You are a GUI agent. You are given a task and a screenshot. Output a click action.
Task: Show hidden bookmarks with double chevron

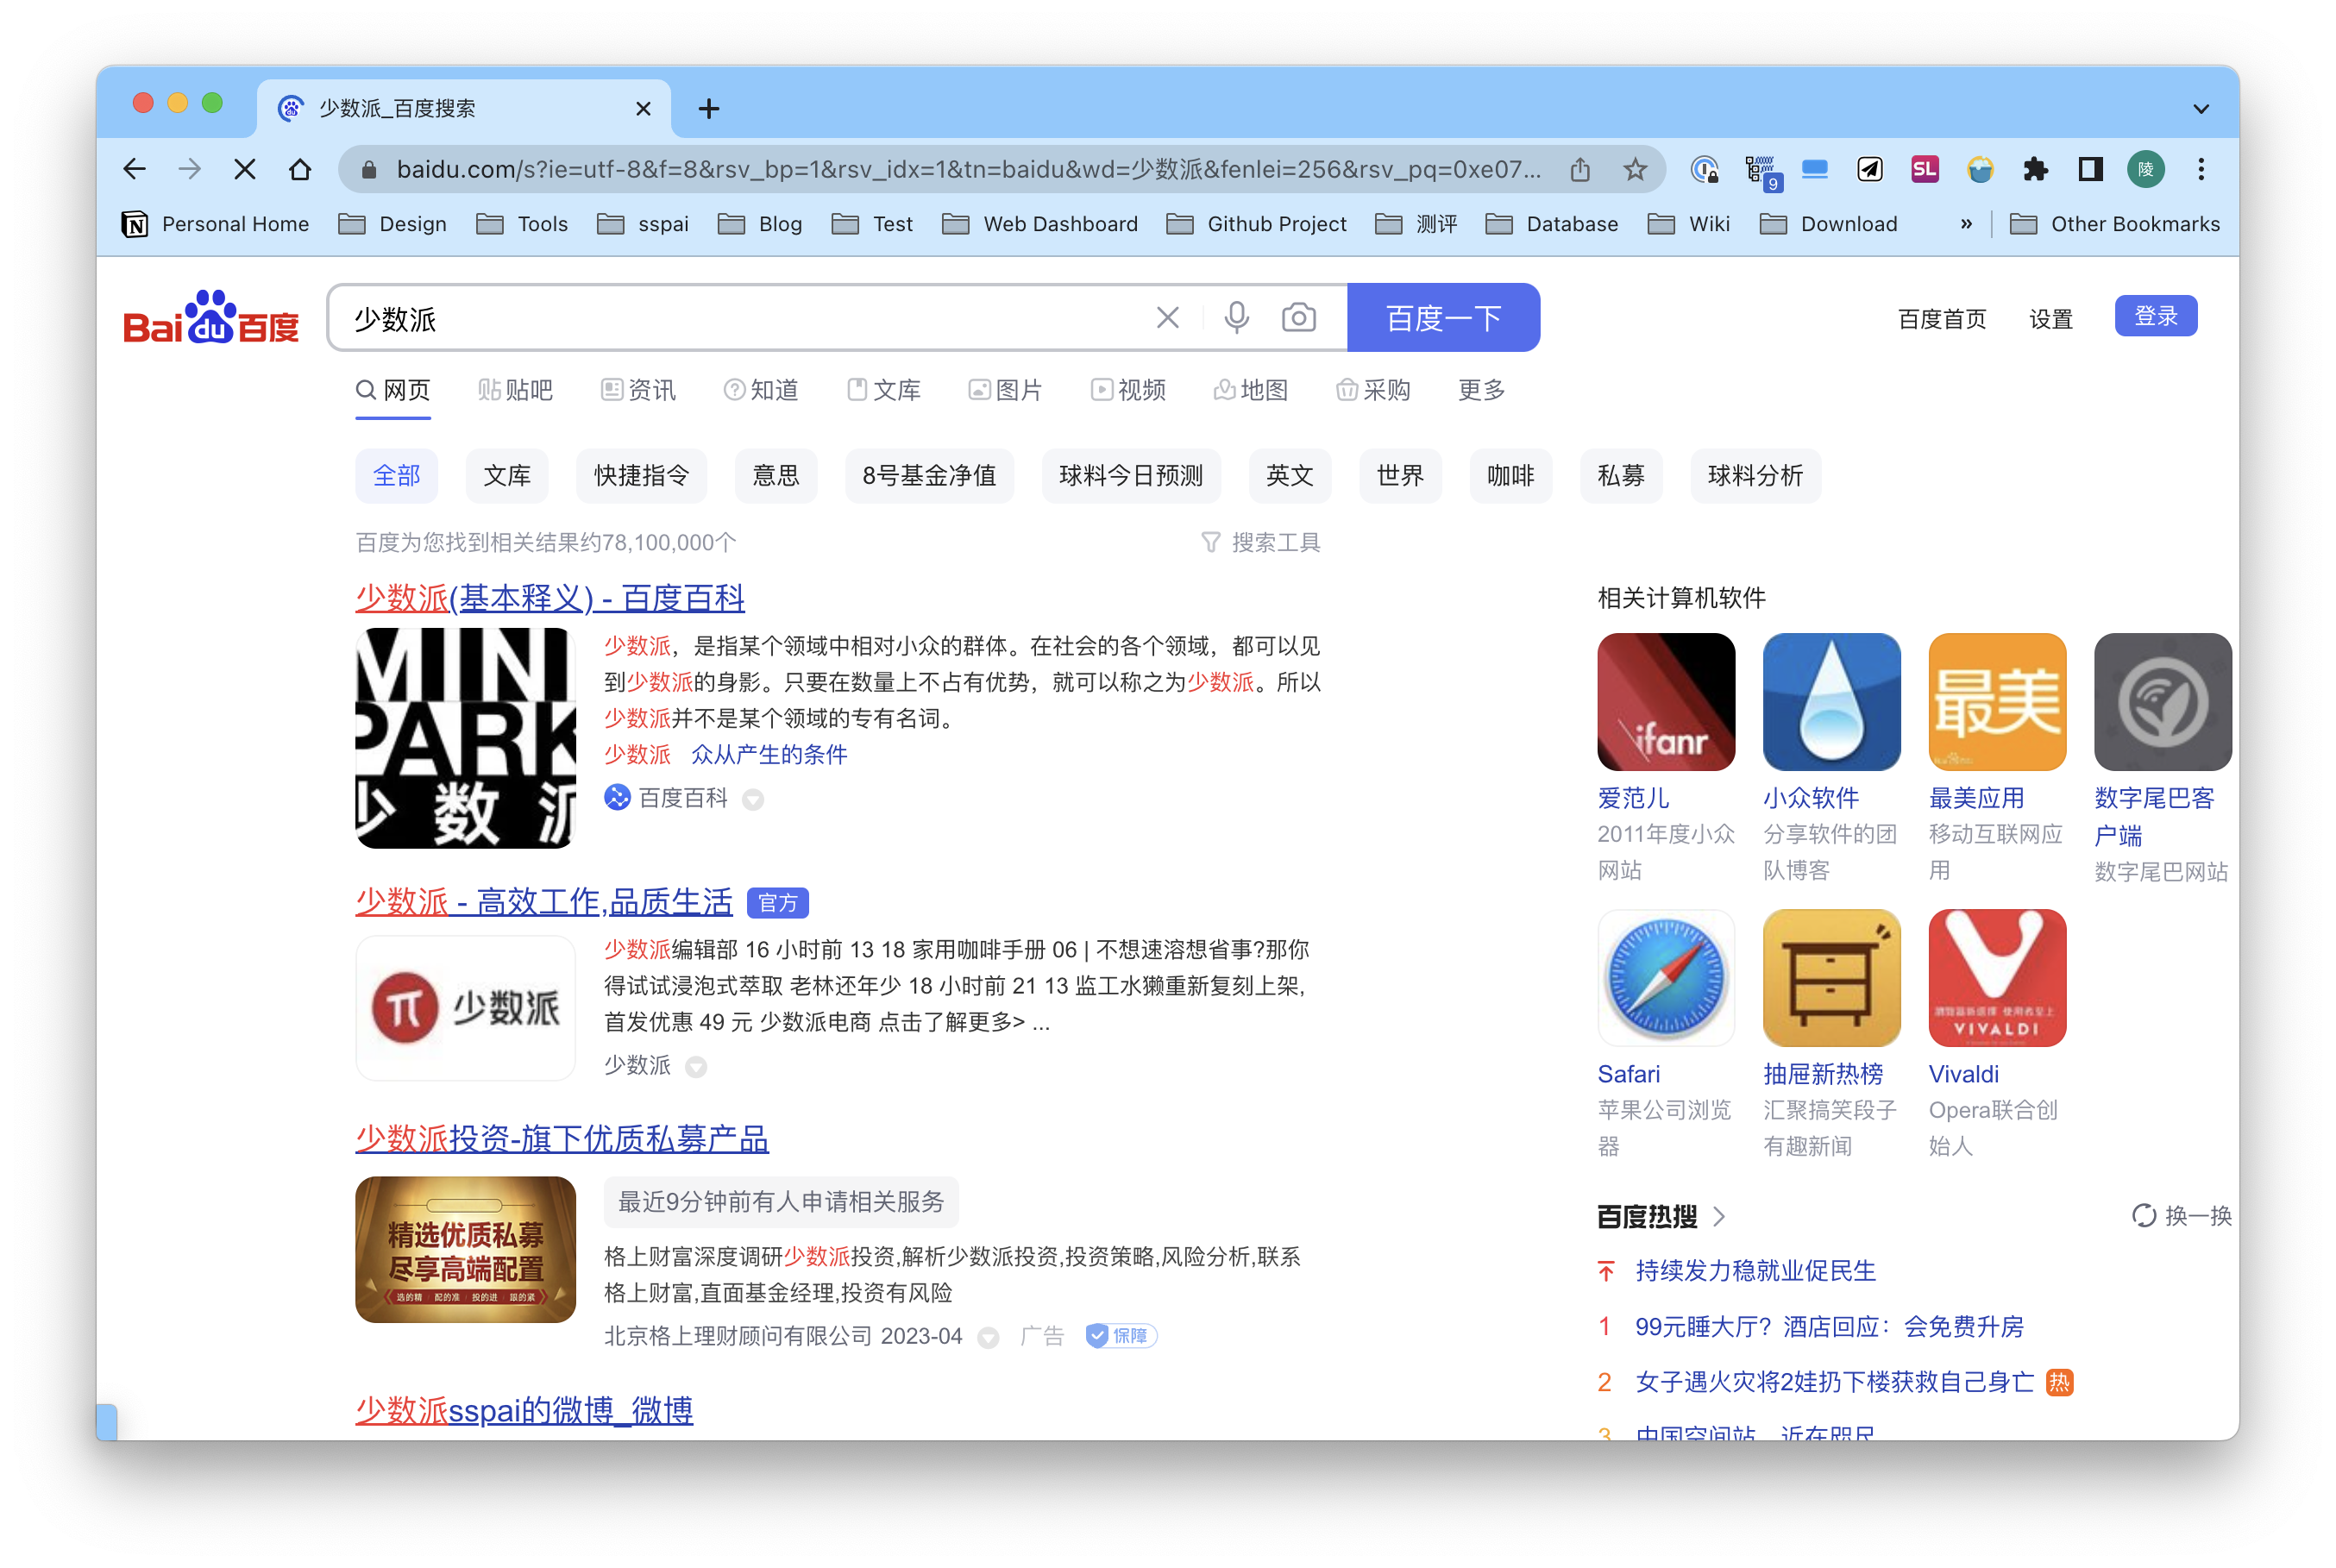(1966, 224)
